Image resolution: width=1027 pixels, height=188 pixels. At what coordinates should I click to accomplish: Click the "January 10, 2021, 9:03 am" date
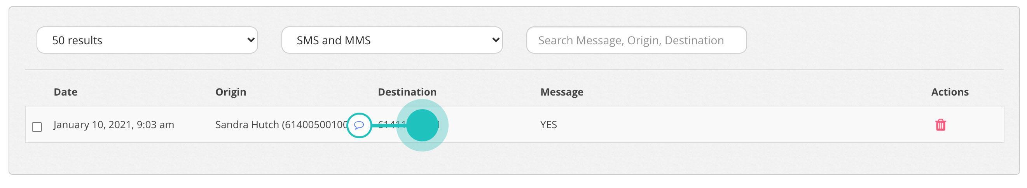pos(114,125)
